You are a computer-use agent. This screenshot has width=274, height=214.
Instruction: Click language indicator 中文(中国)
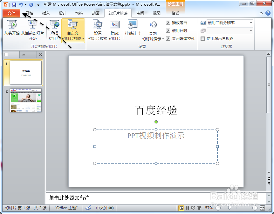click(x=105, y=208)
